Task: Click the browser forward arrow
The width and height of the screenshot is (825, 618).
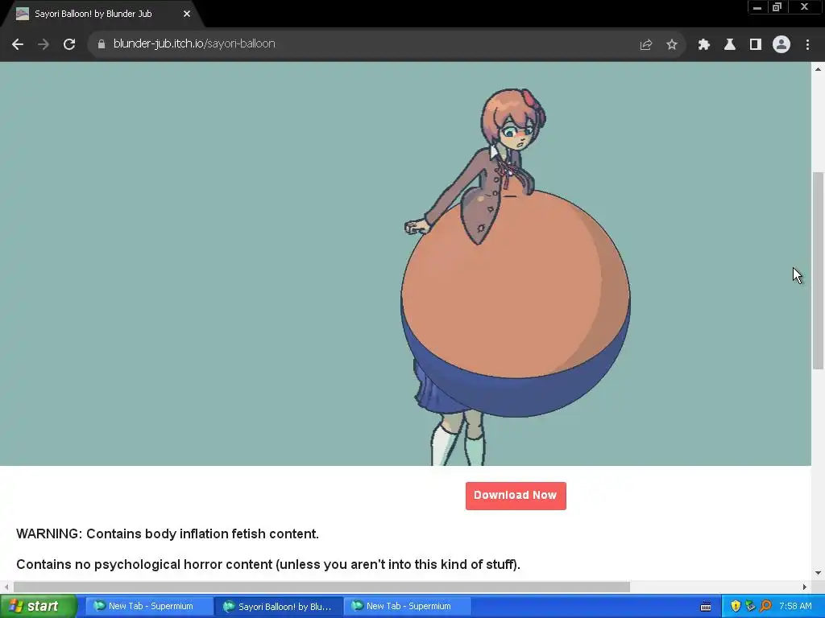Action: (44, 44)
